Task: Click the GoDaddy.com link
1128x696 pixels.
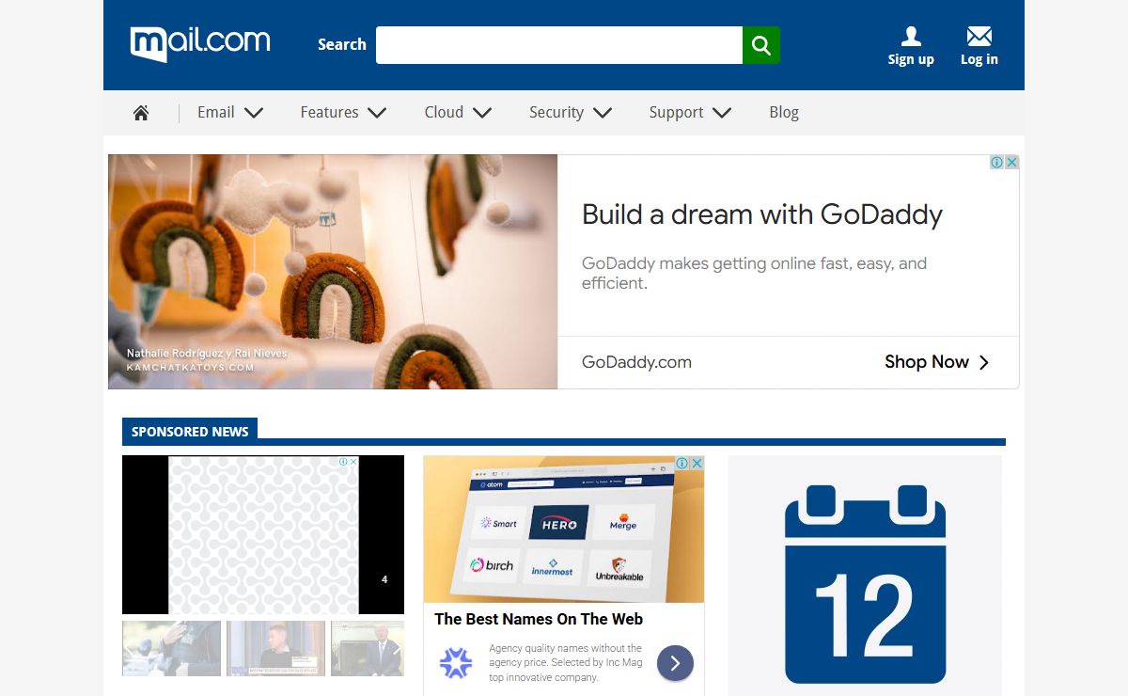Action: [x=636, y=362]
